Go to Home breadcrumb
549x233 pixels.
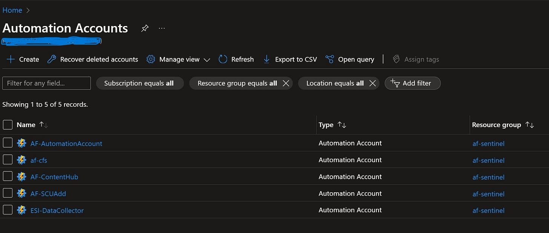tap(12, 10)
